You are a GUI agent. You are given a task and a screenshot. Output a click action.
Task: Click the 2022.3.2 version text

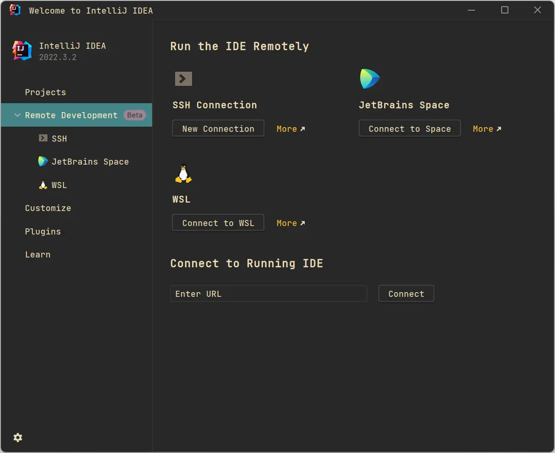pos(58,57)
